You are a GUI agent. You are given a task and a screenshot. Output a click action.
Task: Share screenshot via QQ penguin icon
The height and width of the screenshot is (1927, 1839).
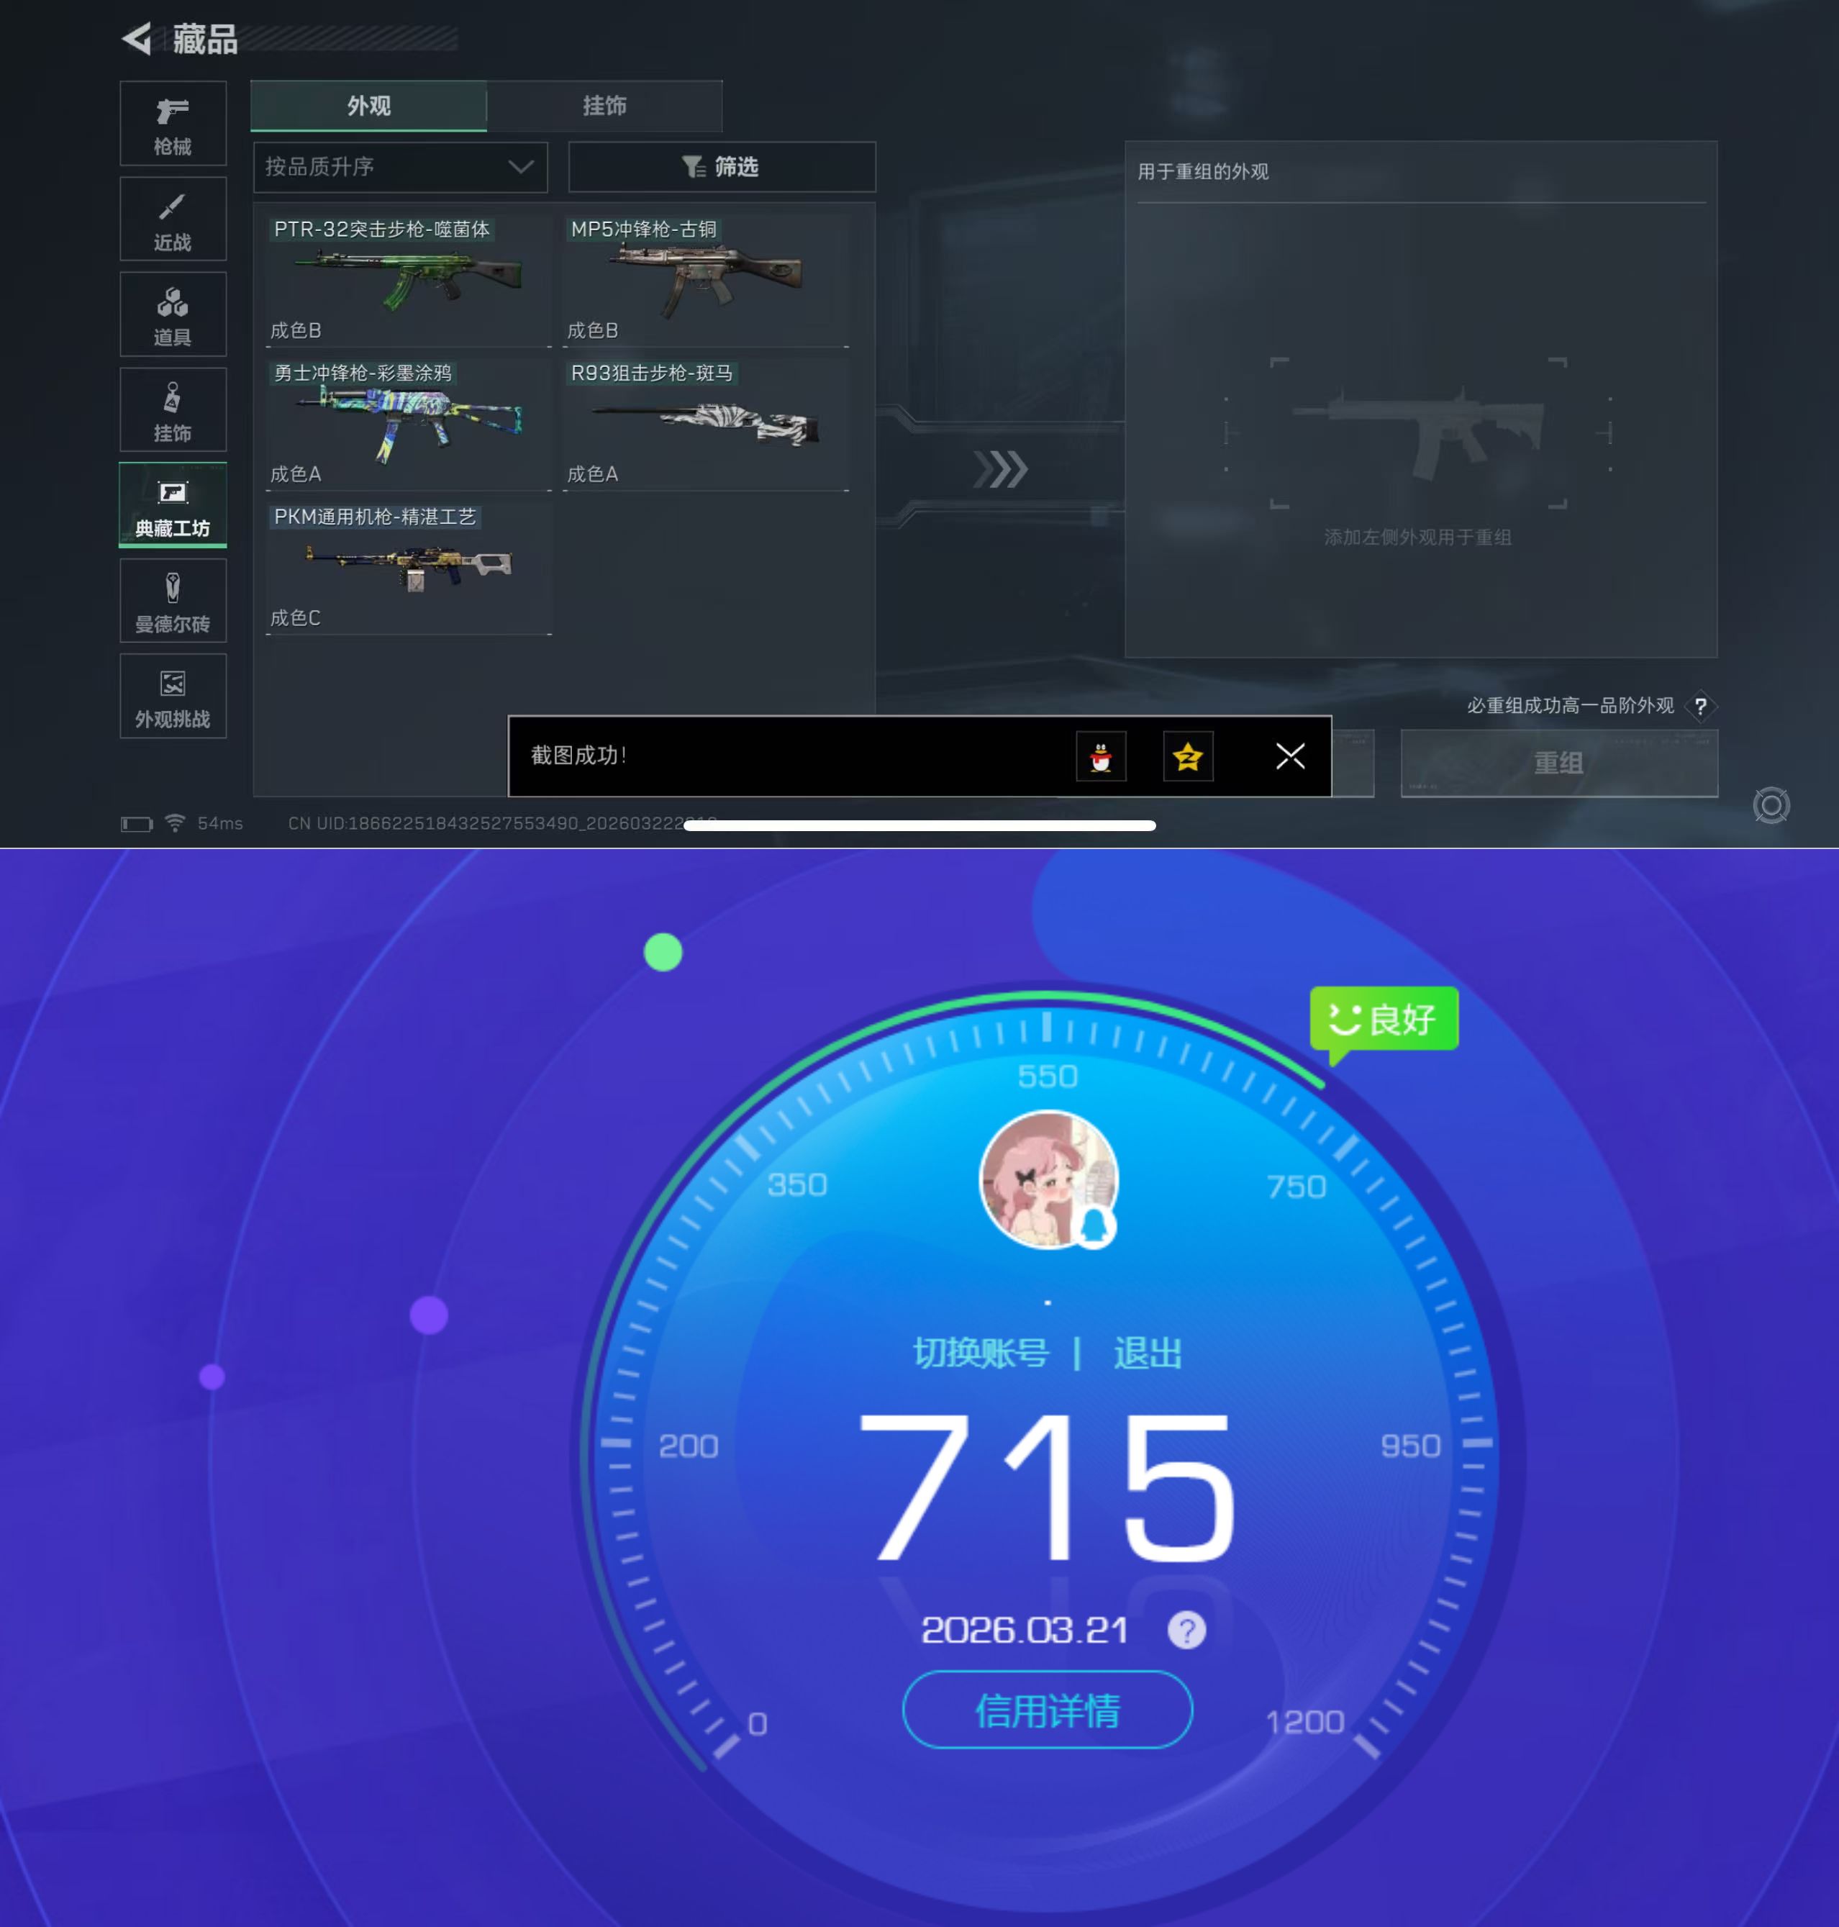coord(1100,756)
